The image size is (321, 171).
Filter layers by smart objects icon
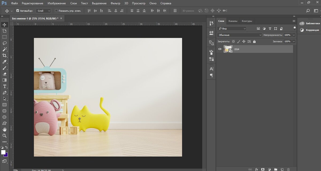click(x=282, y=28)
